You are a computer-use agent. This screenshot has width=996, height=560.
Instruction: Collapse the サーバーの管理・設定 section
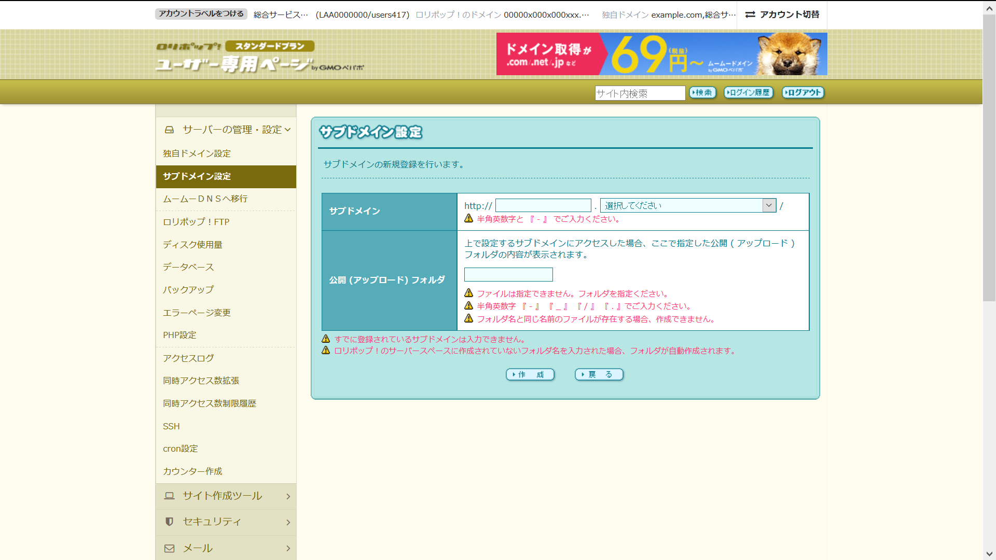click(x=288, y=130)
